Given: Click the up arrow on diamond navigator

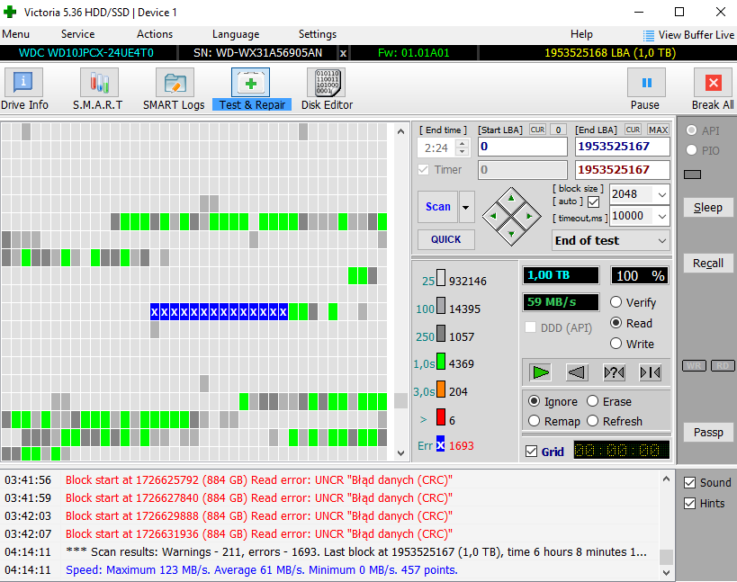Looking at the screenshot, I should 511,198.
